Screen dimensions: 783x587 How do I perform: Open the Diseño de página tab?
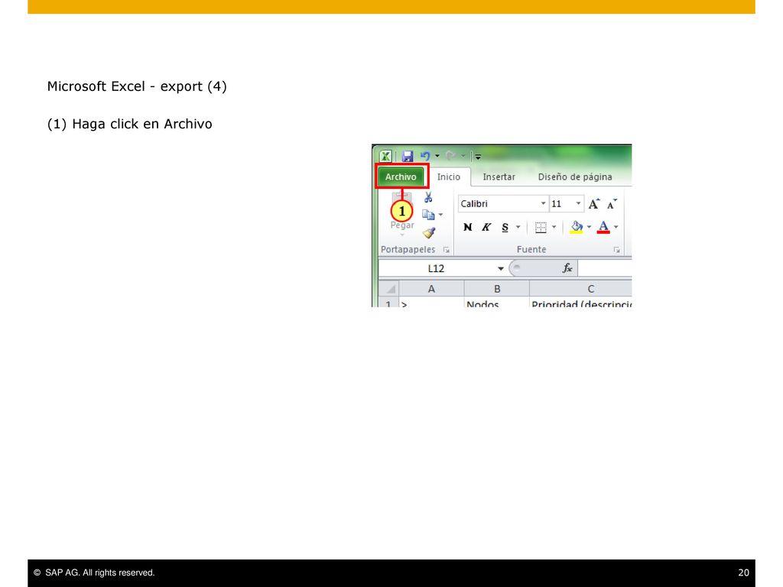tap(575, 177)
